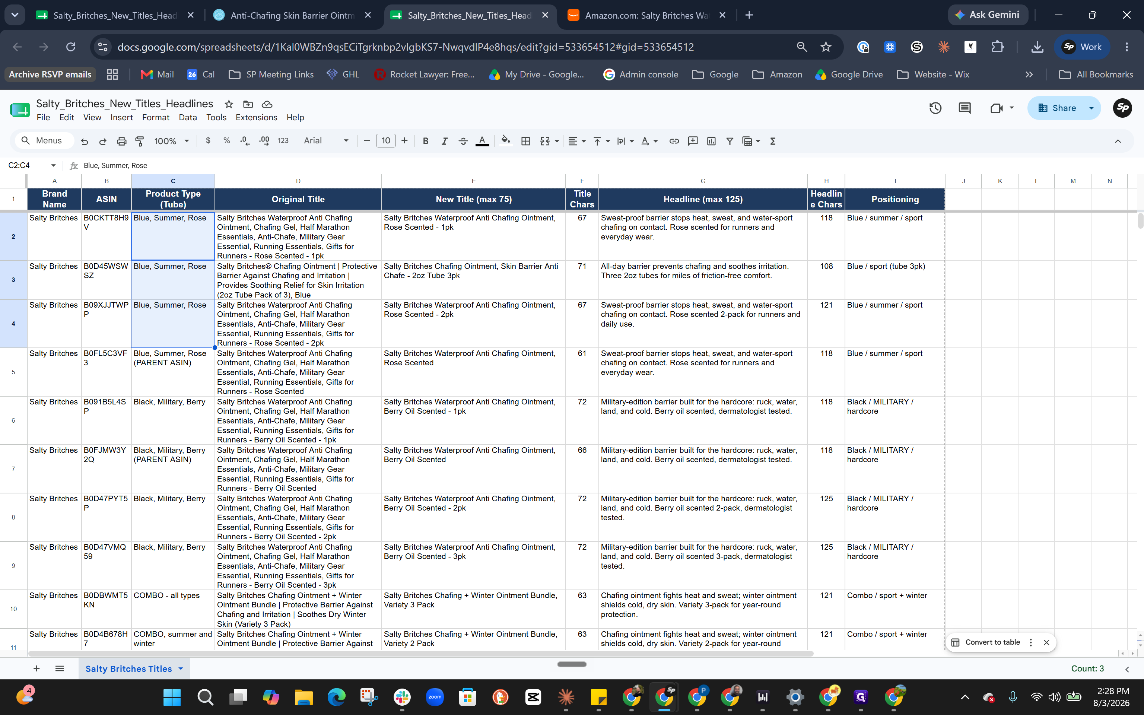Check cloud document status icon
Image resolution: width=1144 pixels, height=715 pixels.
click(267, 104)
